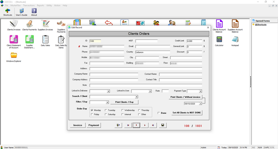Click the Invoice button
The width and height of the screenshot is (278, 149).
[77, 125]
